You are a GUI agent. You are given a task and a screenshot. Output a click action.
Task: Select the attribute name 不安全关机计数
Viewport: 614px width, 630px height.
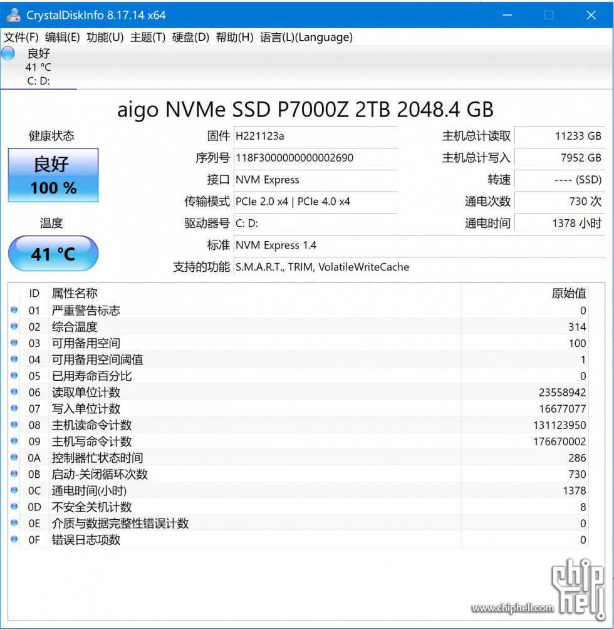coord(91,507)
